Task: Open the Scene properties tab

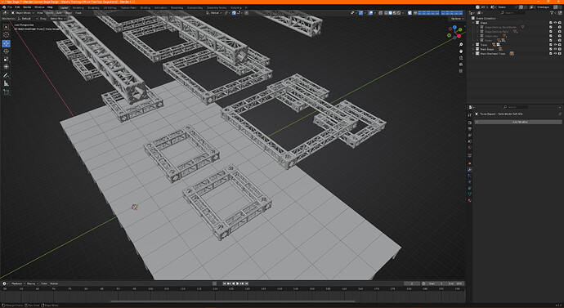Action: [x=470, y=141]
